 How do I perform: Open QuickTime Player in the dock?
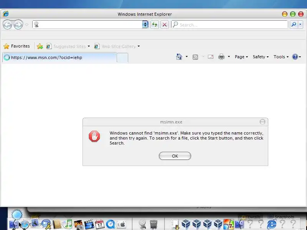tap(111, 224)
